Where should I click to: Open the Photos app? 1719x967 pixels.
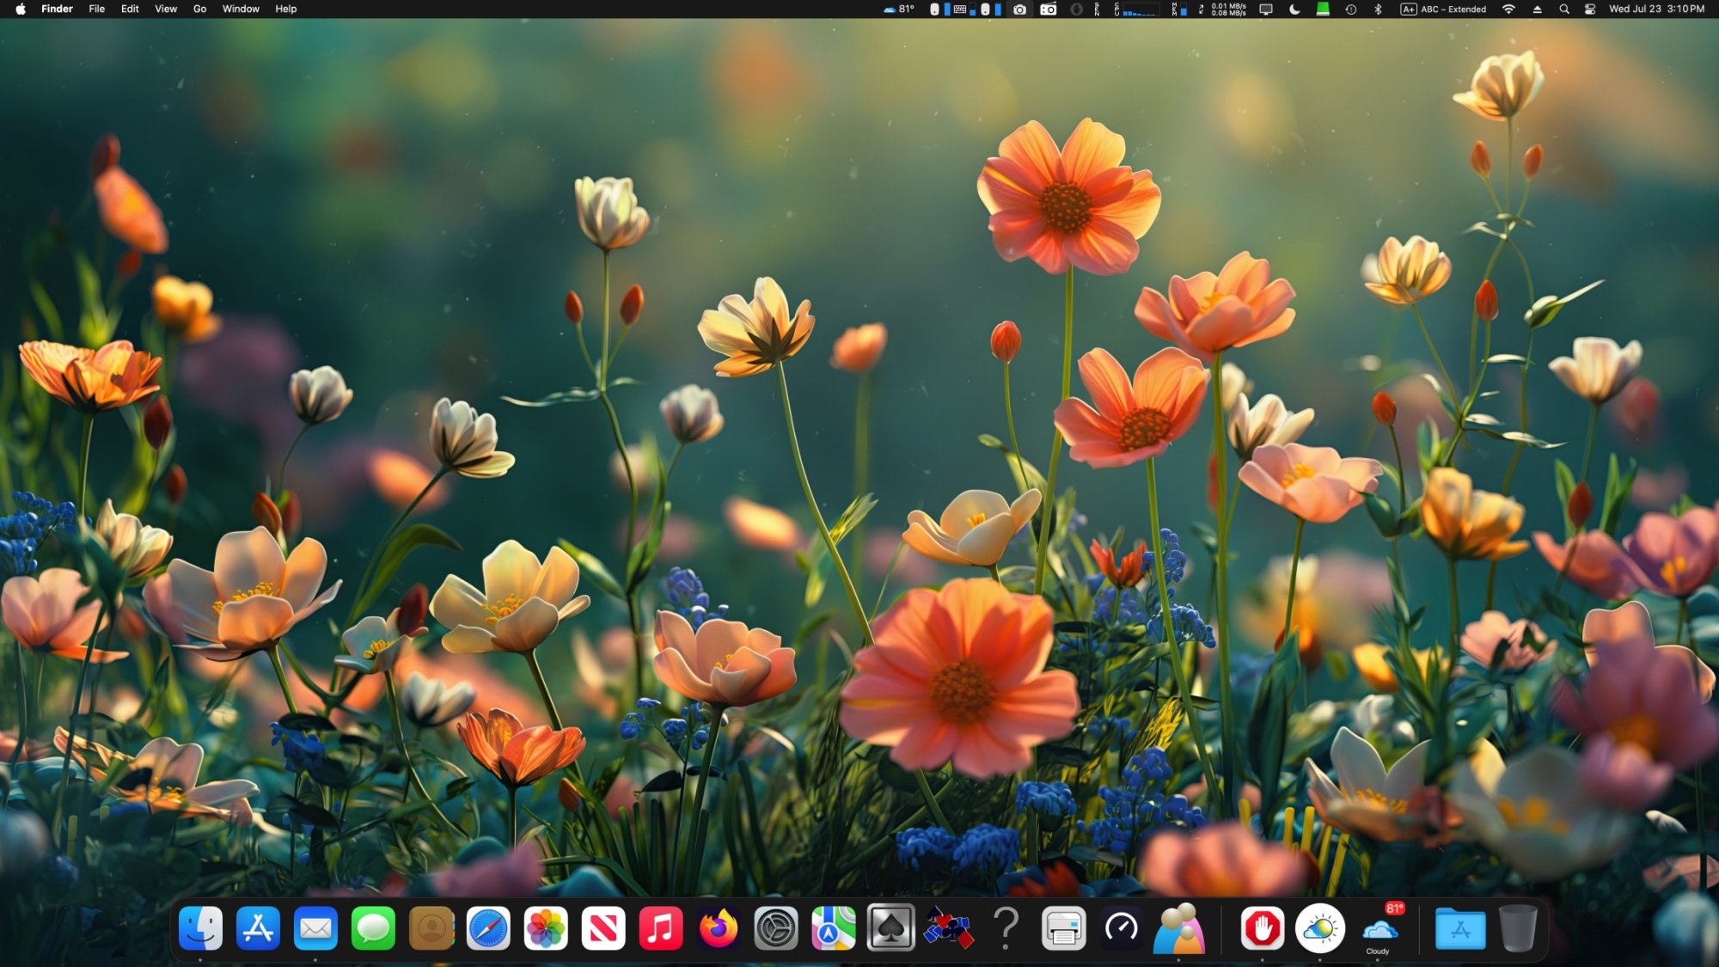546,928
